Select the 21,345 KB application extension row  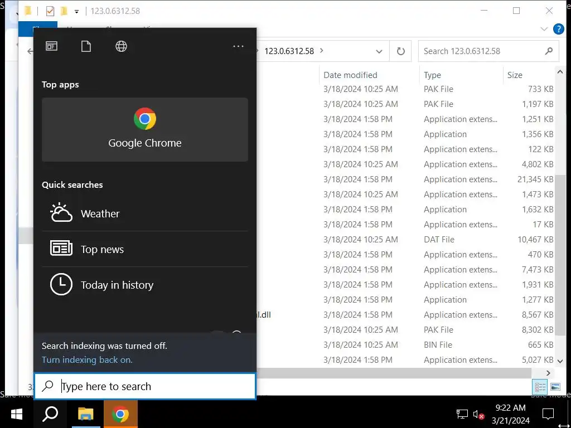pyautogui.click(x=405, y=179)
